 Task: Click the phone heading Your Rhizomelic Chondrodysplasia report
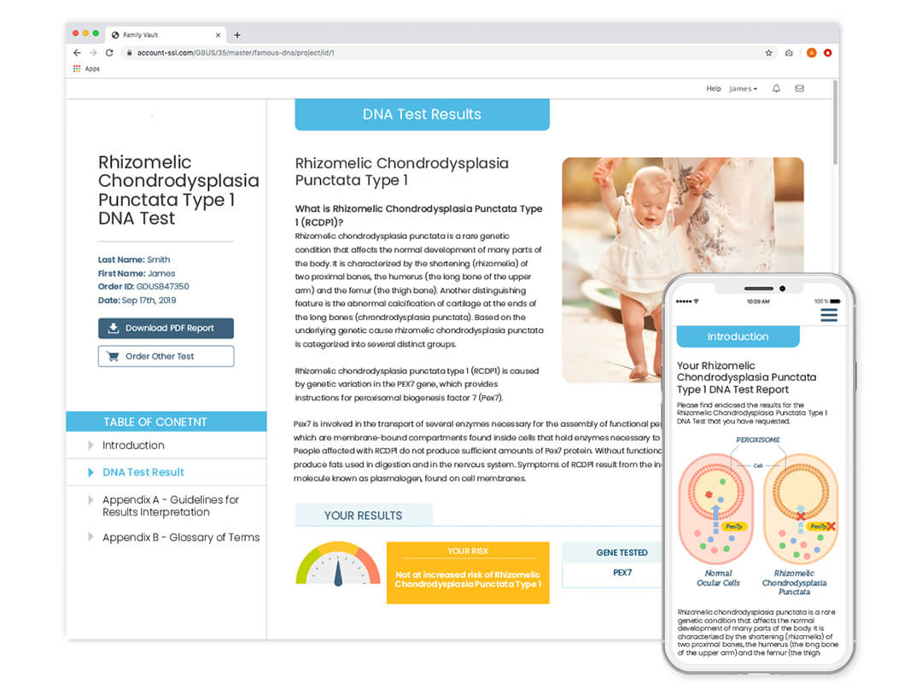[x=746, y=377]
